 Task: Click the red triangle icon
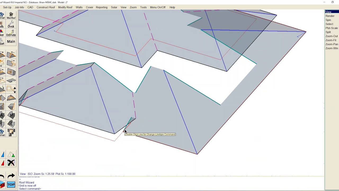tap(3, 163)
